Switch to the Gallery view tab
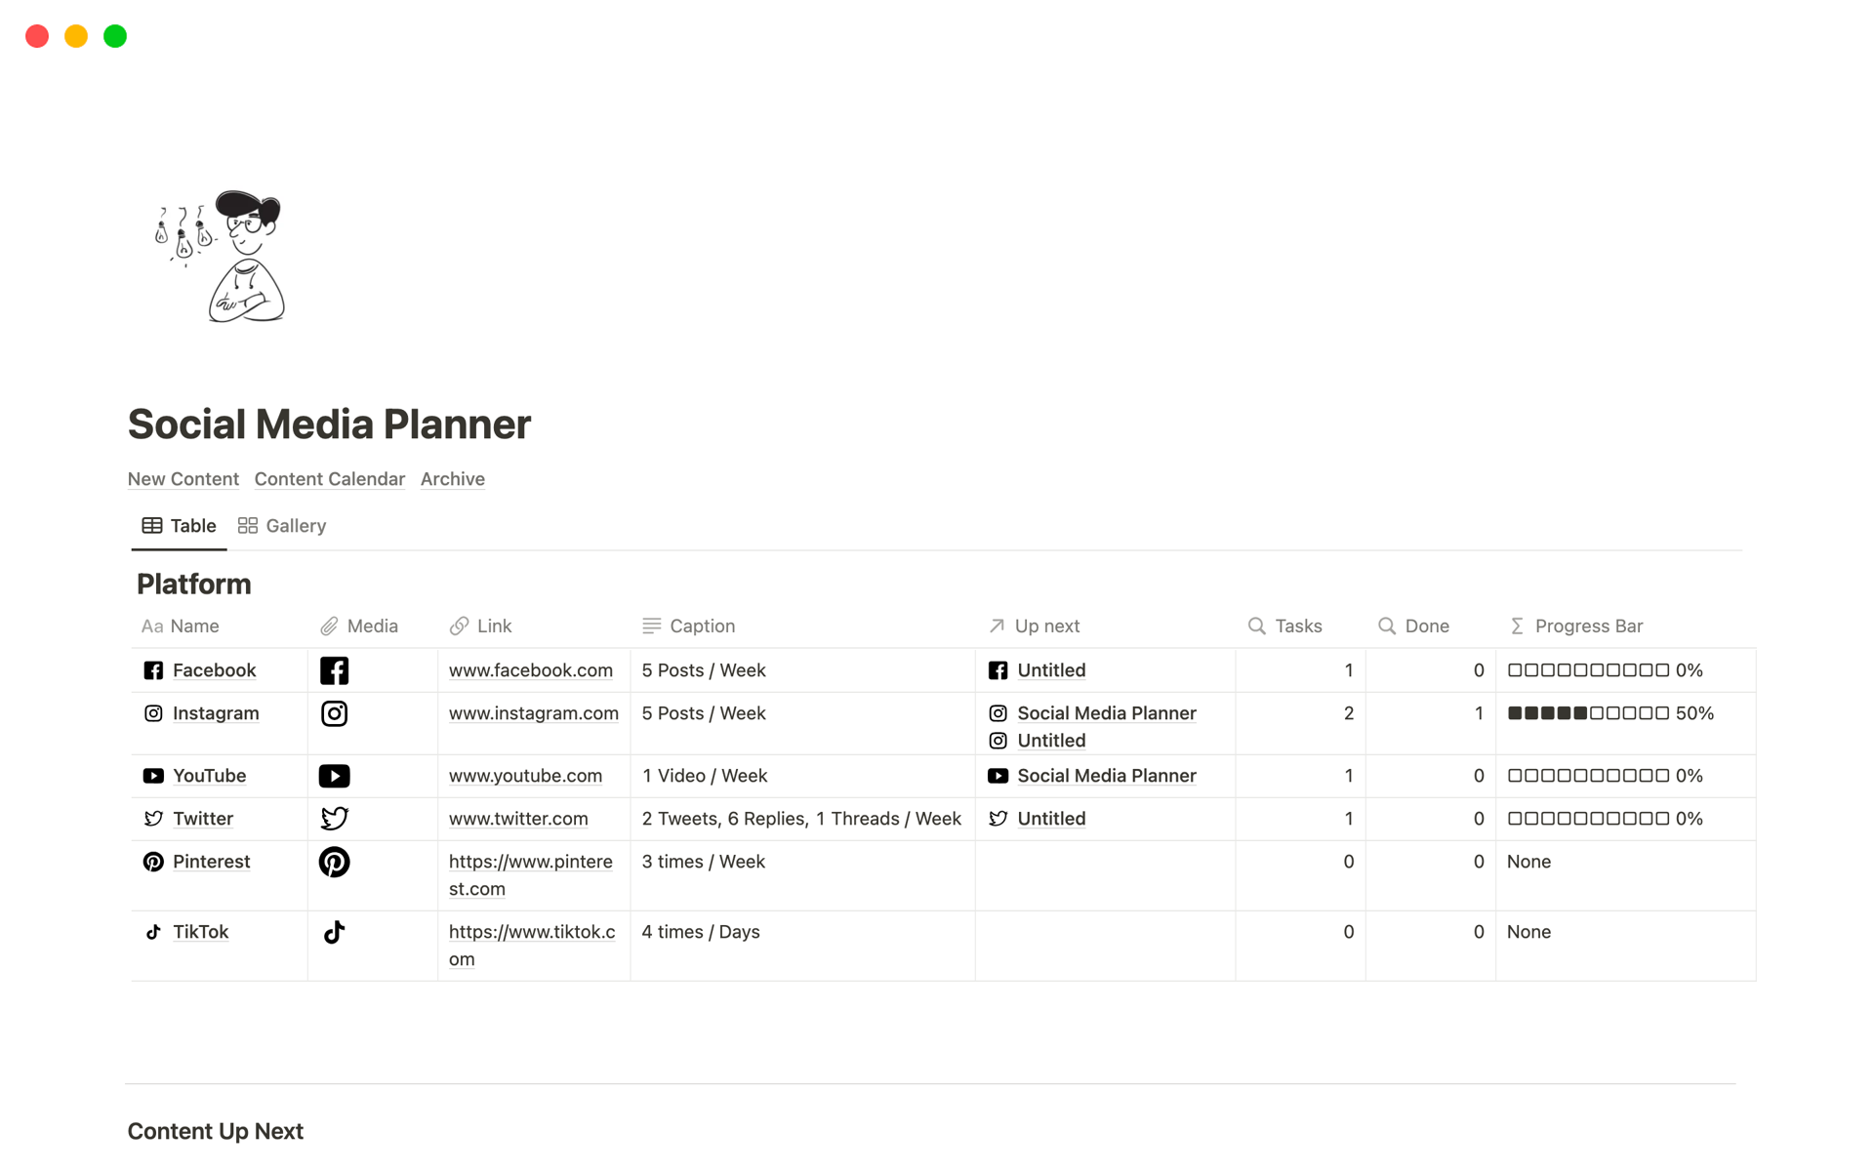This screenshot has height=1171, width=1874. (282, 526)
